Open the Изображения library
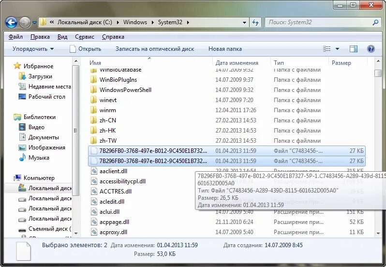 (47, 148)
